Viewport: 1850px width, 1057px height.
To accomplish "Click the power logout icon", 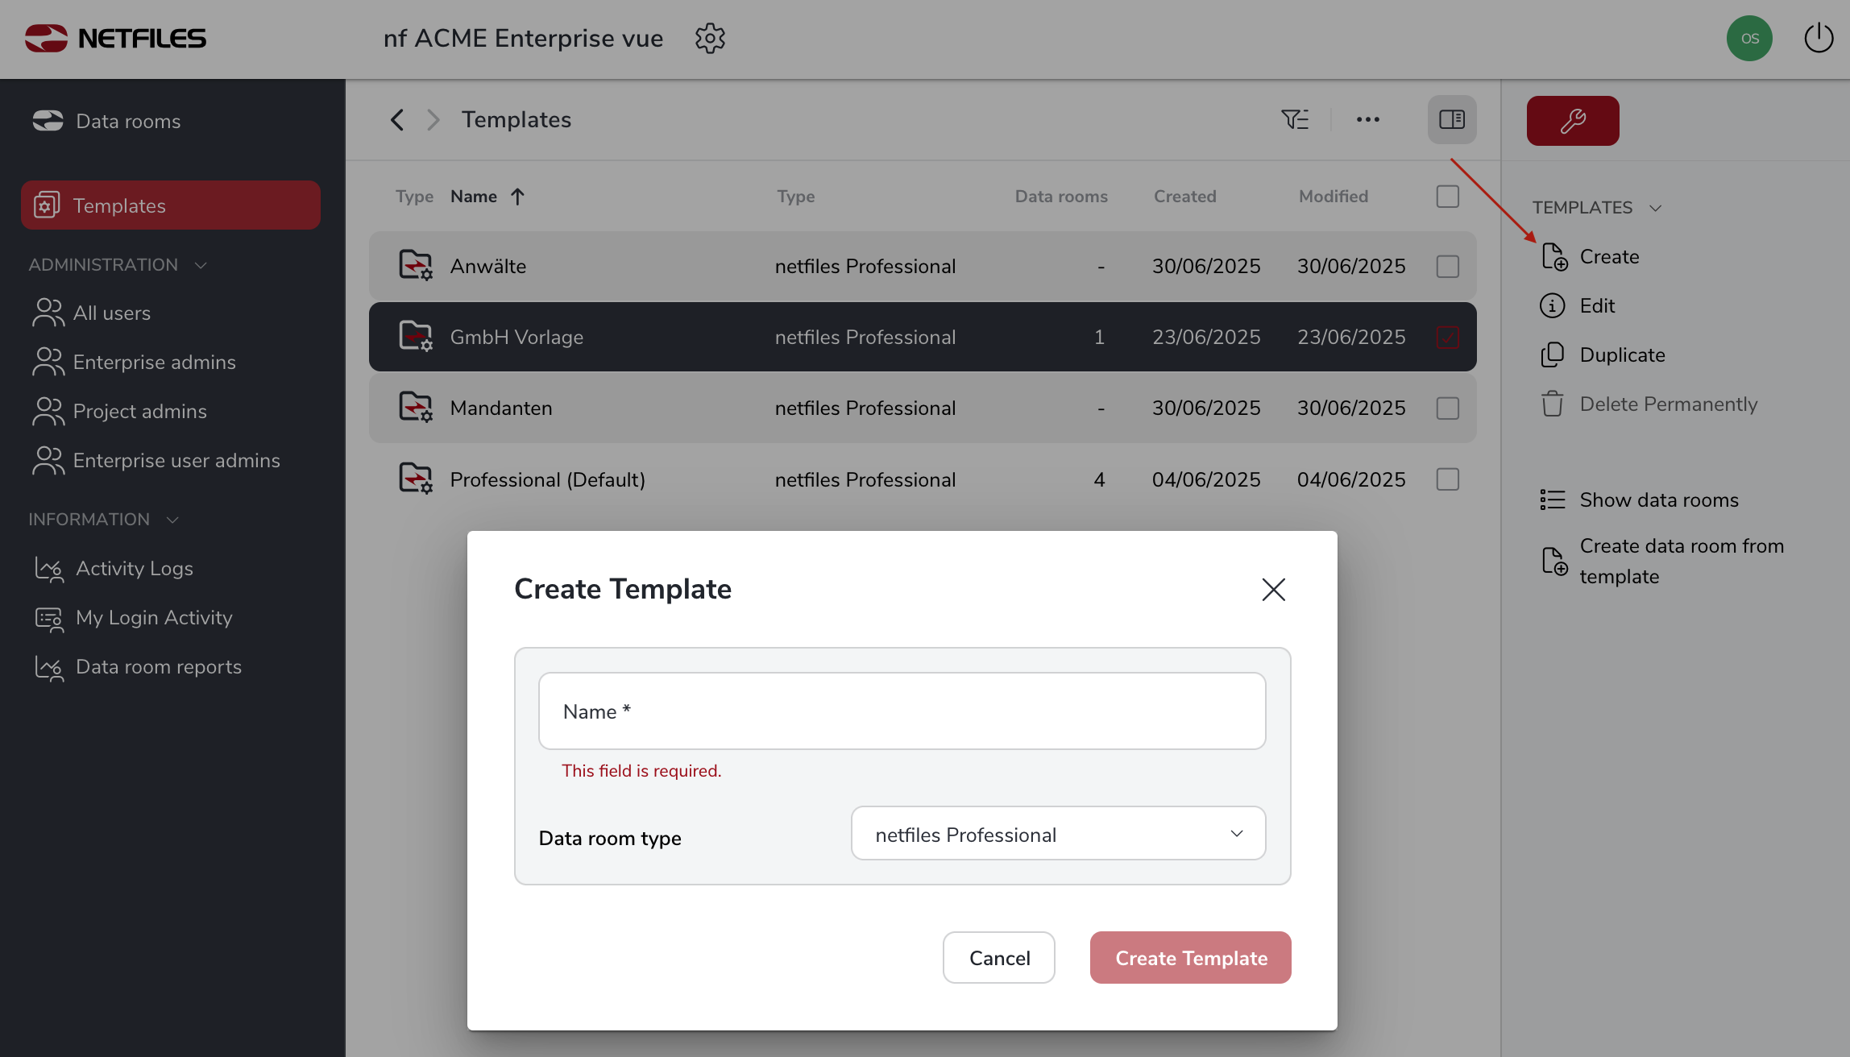I will pos(1818,38).
